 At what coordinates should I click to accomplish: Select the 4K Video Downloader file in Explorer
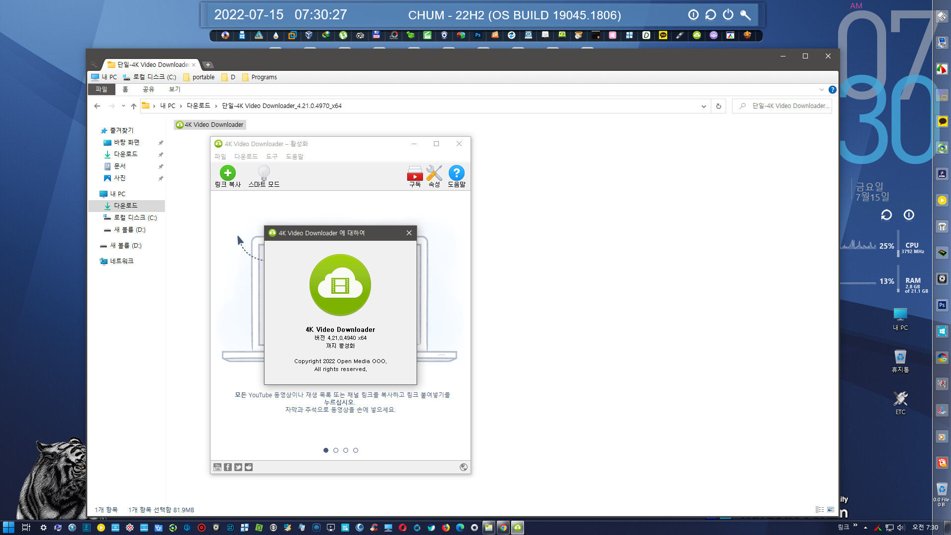coord(210,125)
